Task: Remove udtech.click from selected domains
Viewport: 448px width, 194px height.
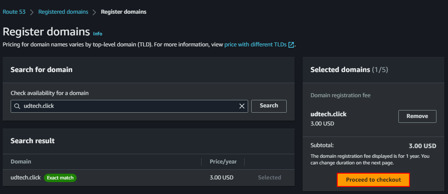Action: click(x=417, y=116)
